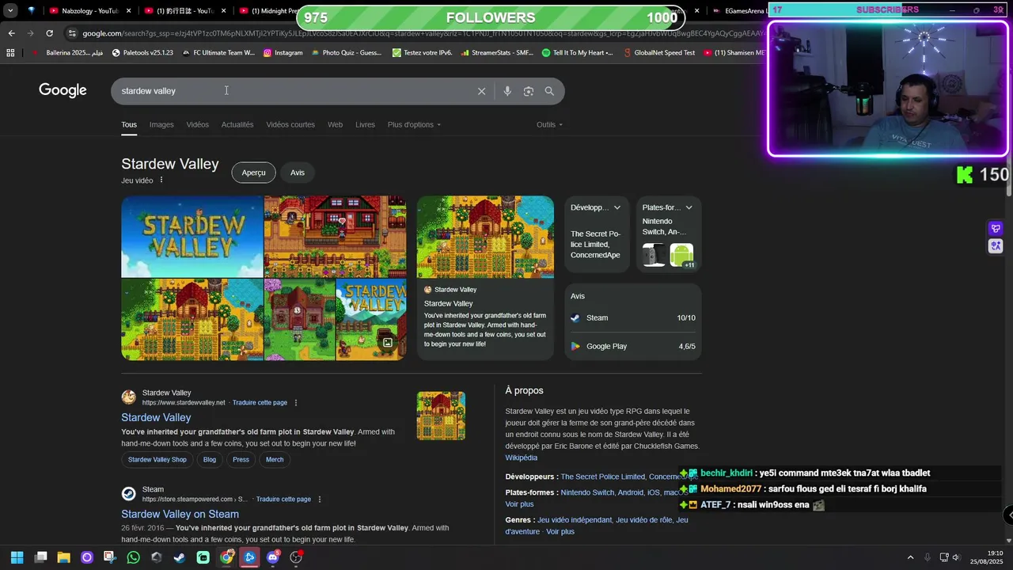
Task: Click the Stardew Valley Shop sitelink
Action: click(157, 459)
